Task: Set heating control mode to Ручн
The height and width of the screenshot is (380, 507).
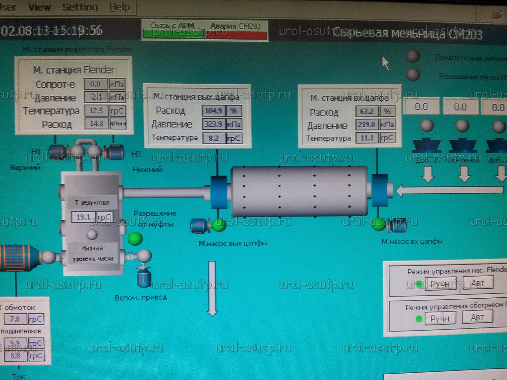Action: pos(440,318)
